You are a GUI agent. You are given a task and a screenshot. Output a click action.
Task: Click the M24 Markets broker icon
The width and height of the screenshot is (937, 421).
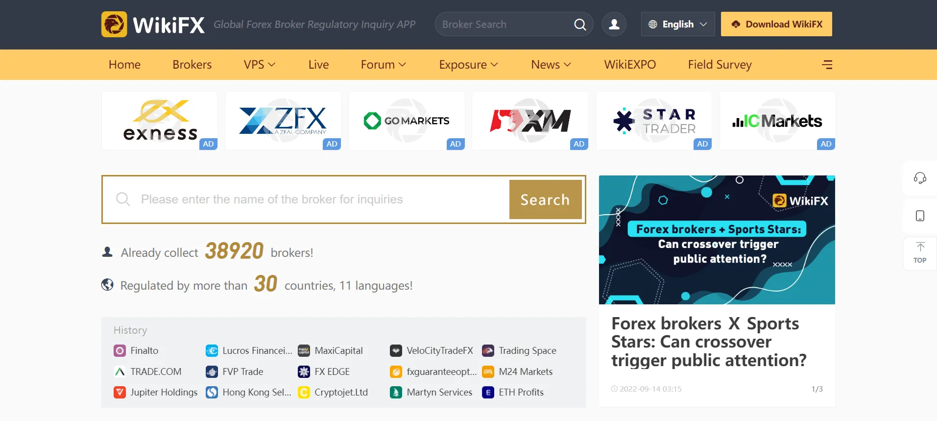(x=488, y=372)
